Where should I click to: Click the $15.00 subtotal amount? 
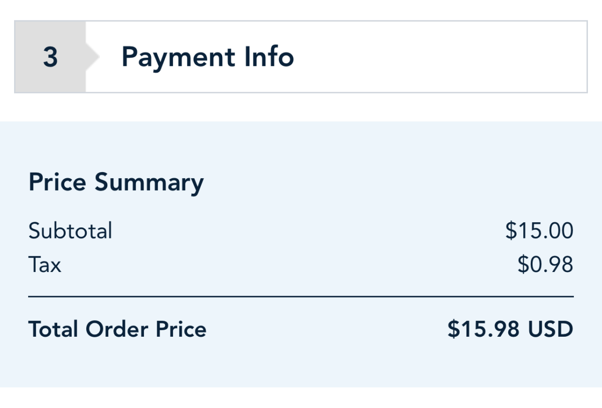point(539,231)
